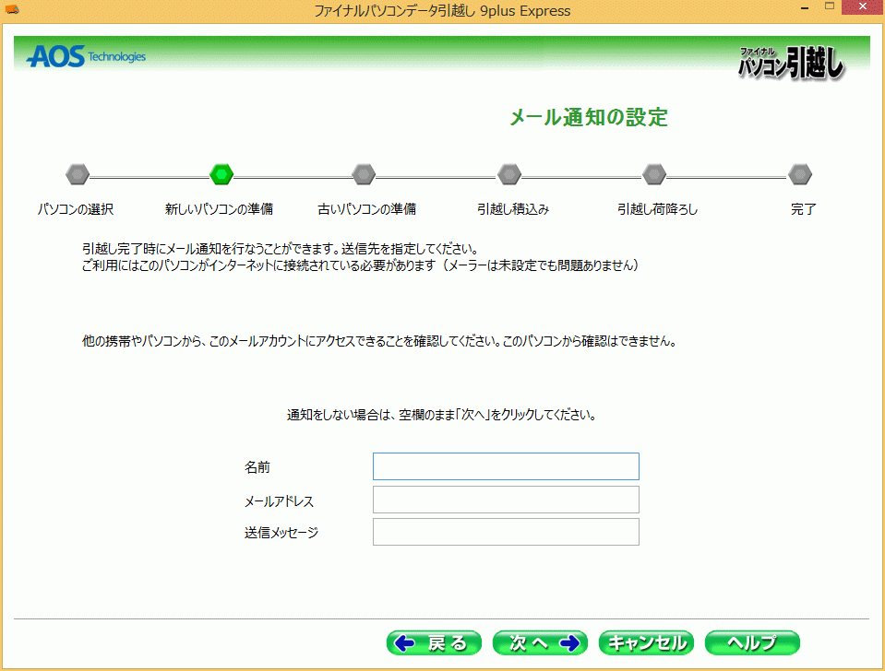Select the hexagon step above 引越し荷降ろし
885x671 pixels.
click(x=654, y=174)
